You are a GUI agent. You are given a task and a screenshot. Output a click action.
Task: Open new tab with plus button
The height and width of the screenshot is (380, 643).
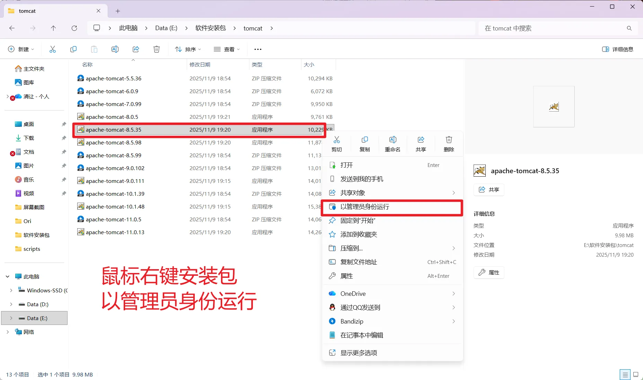click(118, 11)
